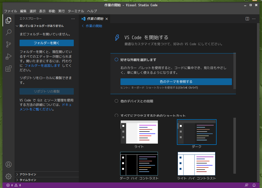Click the Ctrl+K Ctrl+T shortcut hint text
262x188 pixels.
(188, 88)
